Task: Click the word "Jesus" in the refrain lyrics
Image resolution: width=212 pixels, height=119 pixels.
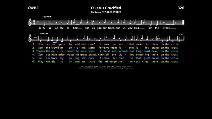Action: coord(54,28)
